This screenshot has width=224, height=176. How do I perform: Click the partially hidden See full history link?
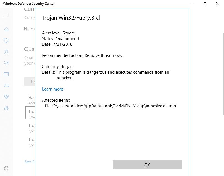30,162
